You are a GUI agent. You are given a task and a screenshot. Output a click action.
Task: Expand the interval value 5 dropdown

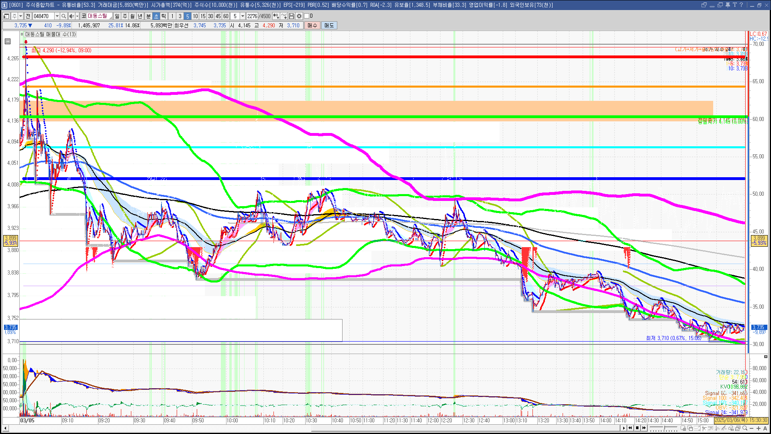243,16
